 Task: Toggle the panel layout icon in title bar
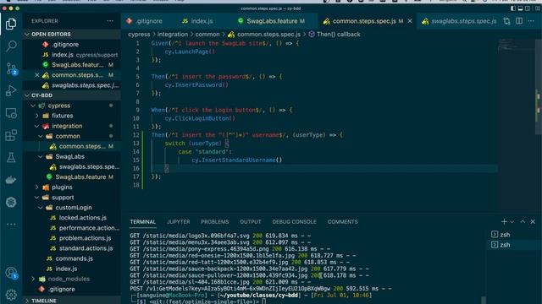point(520,8)
